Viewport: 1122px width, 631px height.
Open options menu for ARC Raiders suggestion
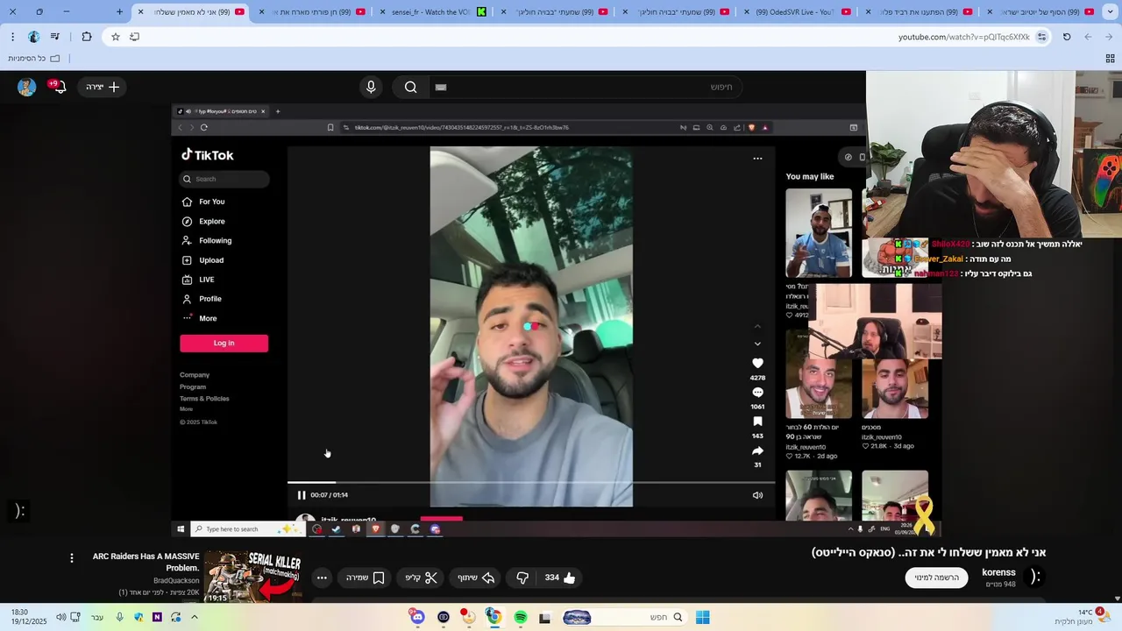72,557
